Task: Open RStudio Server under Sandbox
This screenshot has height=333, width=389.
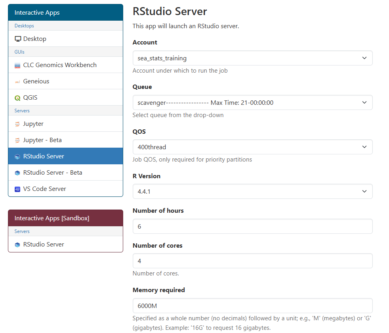Action: coord(65,244)
